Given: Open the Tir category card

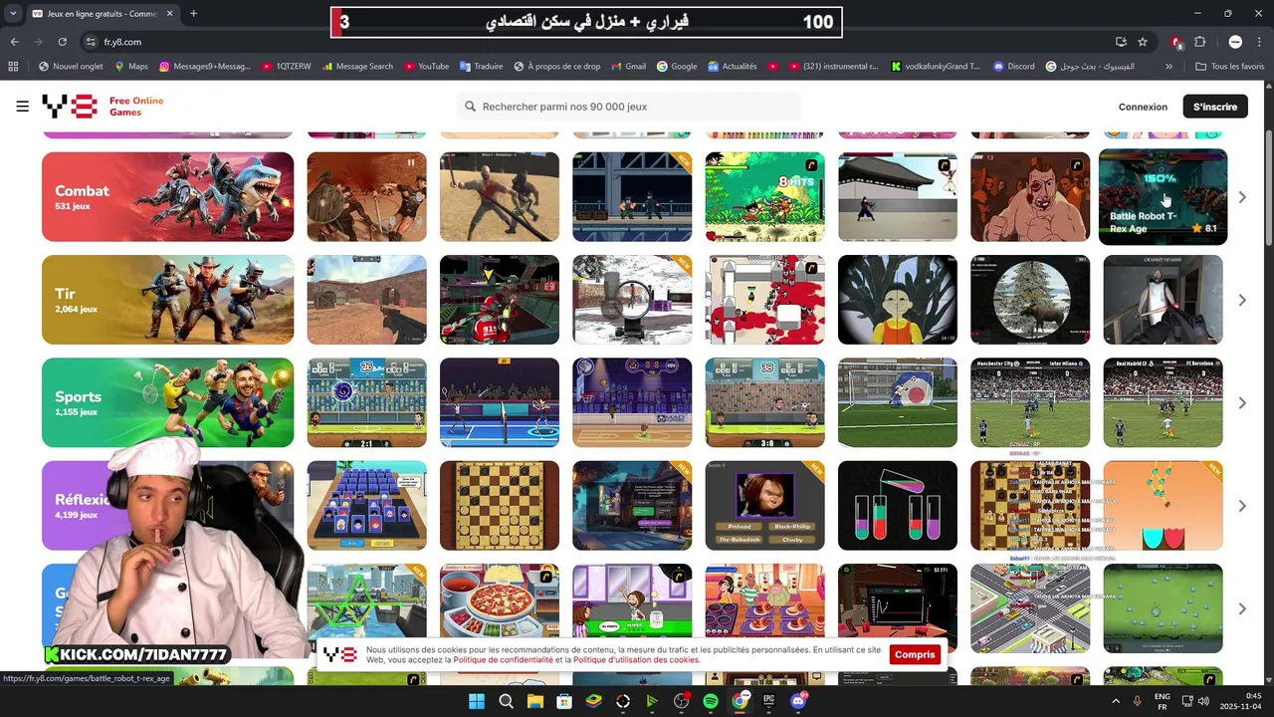Looking at the screenshot, I should pyautogui.click(x=167, y=300).
